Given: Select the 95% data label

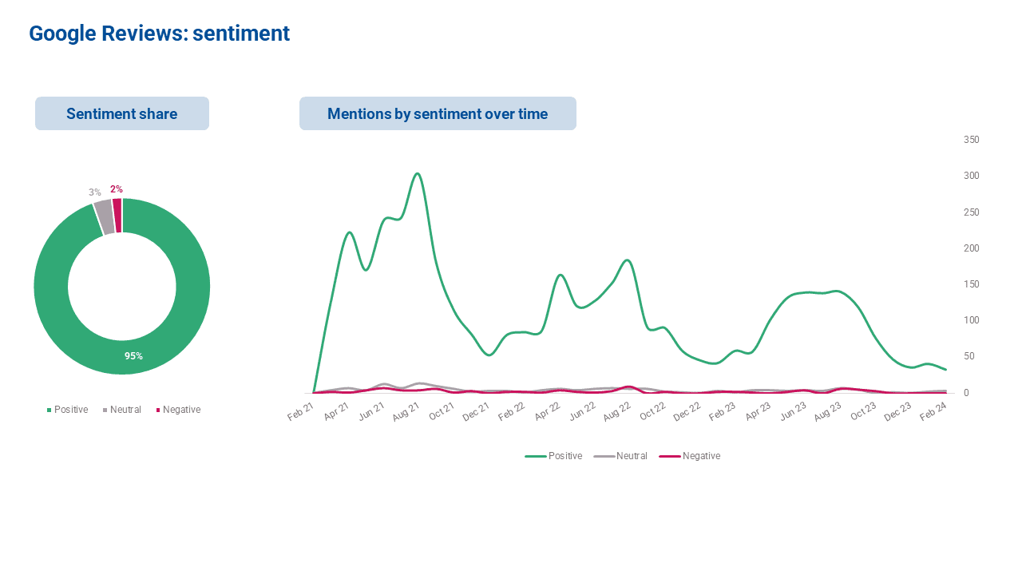Looking at the screenshot, I should (x=133, y=356).
